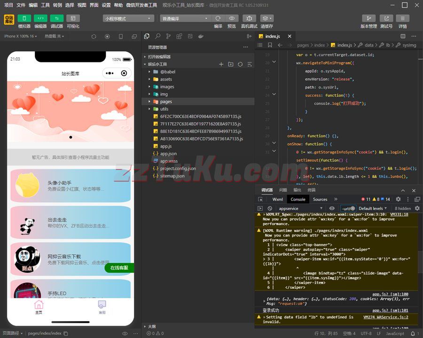Click the 在线客服 green button
The height and width of the screenshot is (338, 423).
(x=119, y=268)
